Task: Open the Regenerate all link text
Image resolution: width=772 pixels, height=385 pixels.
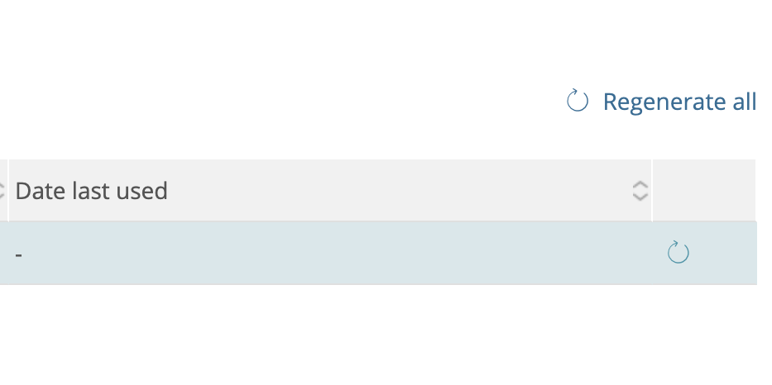Action: (679, 102)
